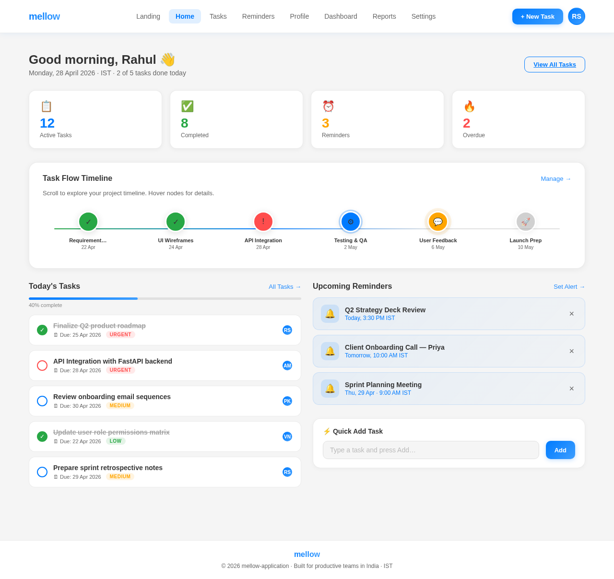The image size is (614, 579).
Task: Open Reminders in the navigation
Action: (x=258, y=16)
